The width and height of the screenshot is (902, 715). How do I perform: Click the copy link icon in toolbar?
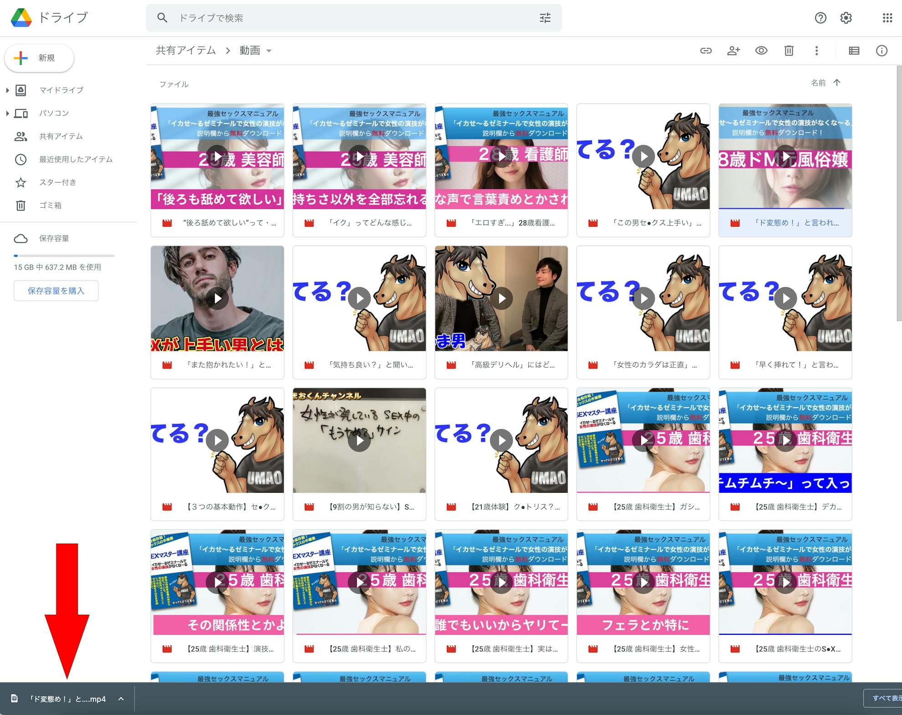pyautogui.click(x=706, y=51)
